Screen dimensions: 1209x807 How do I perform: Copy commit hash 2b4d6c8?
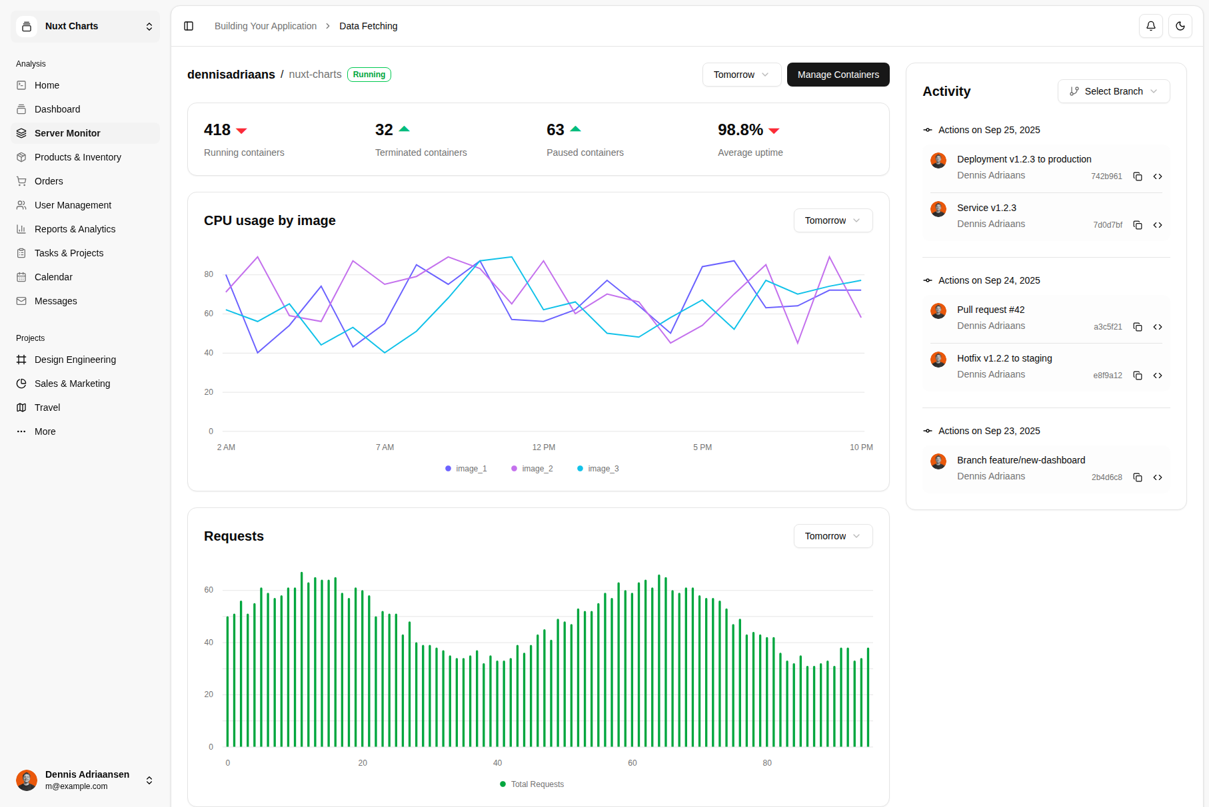tap(1138, 477)
